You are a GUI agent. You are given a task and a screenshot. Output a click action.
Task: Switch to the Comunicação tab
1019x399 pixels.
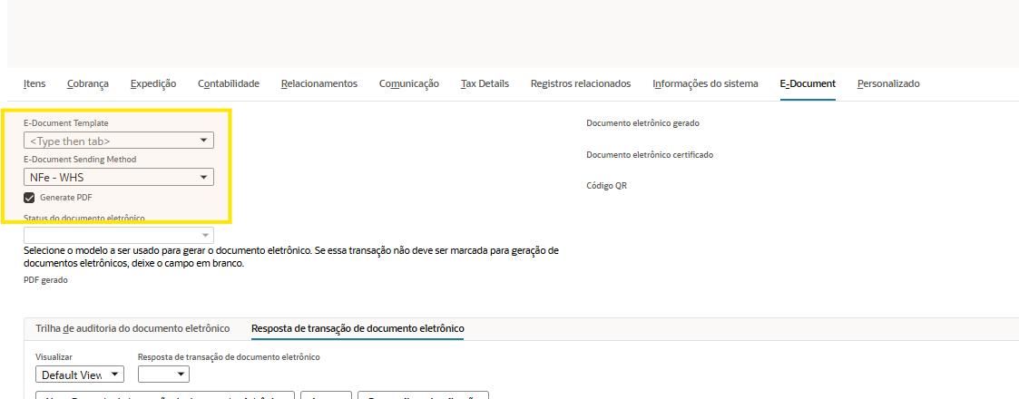(409, 83)
